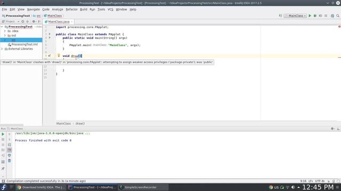The height and width of the screenshot is (191, 341).
Task: Open the Refactor menu
Action: coord(71,10)
